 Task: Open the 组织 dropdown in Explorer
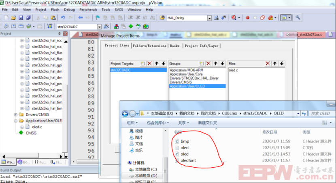132,123
